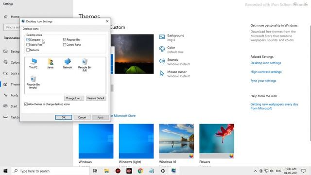Go to Settings Home
The height and width of the screenshot is (175, 311).
click(x=12, y=17)
